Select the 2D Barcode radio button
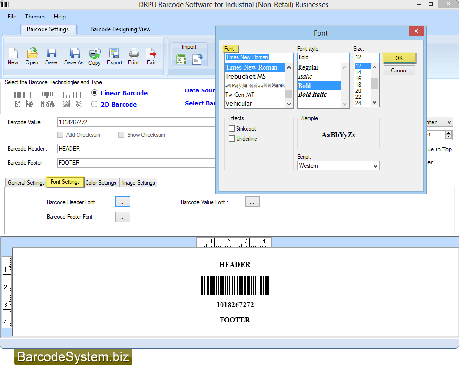Image resolution: width=459 pixels, height=365 pixels. 94,104
